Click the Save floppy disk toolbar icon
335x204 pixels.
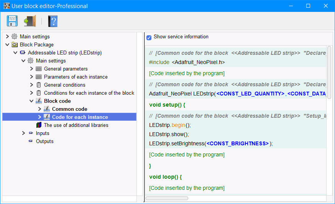pyautogui.click(x=12, y=21)
